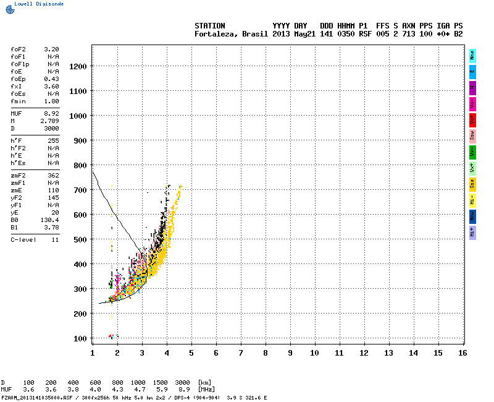Pick the lavender Hi+ legend swatch
This screenshot has height=402, width=494.
(472, 233)
